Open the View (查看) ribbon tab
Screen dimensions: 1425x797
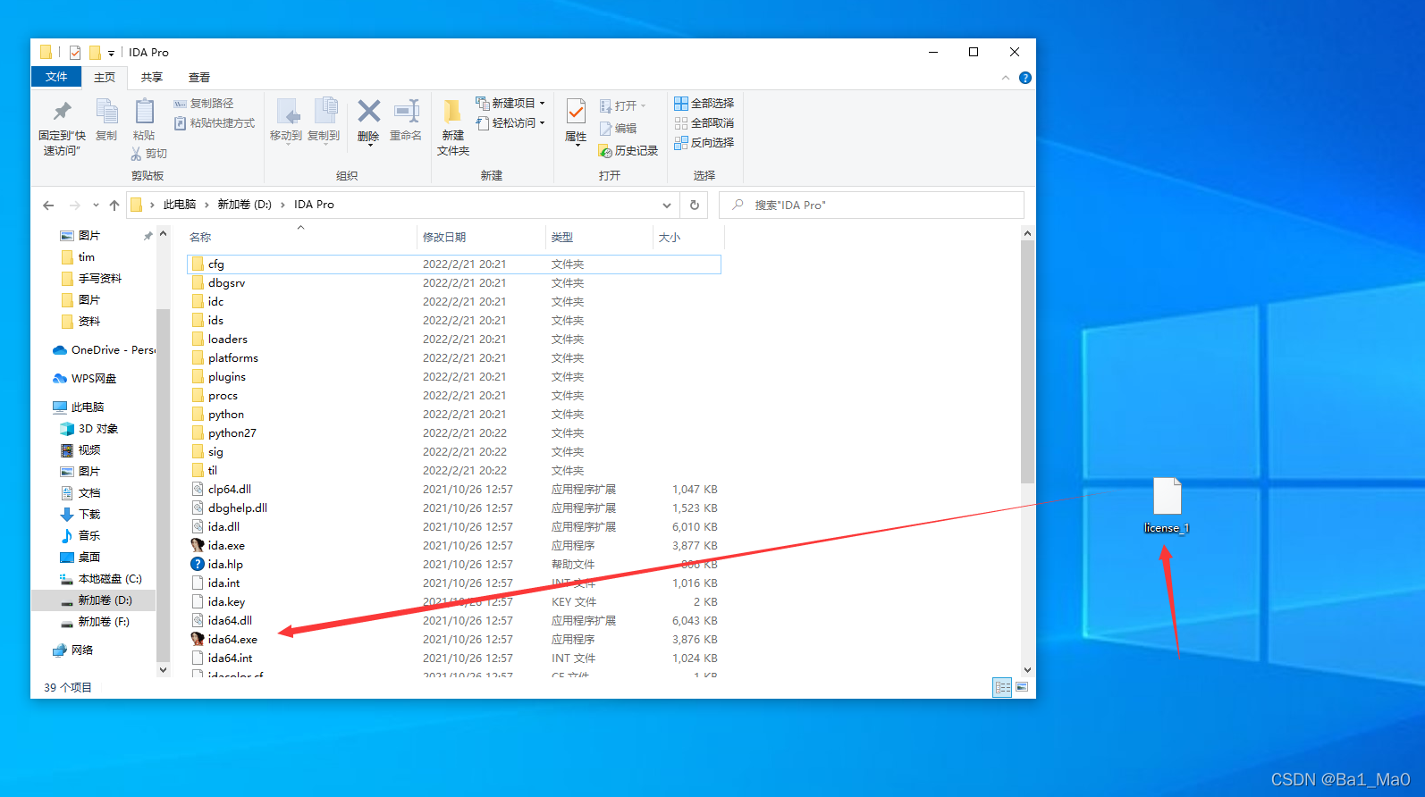(x=199, y=78)
